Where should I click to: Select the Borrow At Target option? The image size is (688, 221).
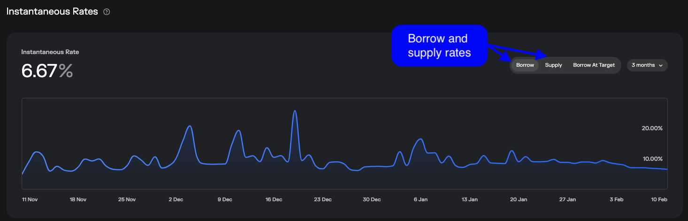click(x=594, y=65)
